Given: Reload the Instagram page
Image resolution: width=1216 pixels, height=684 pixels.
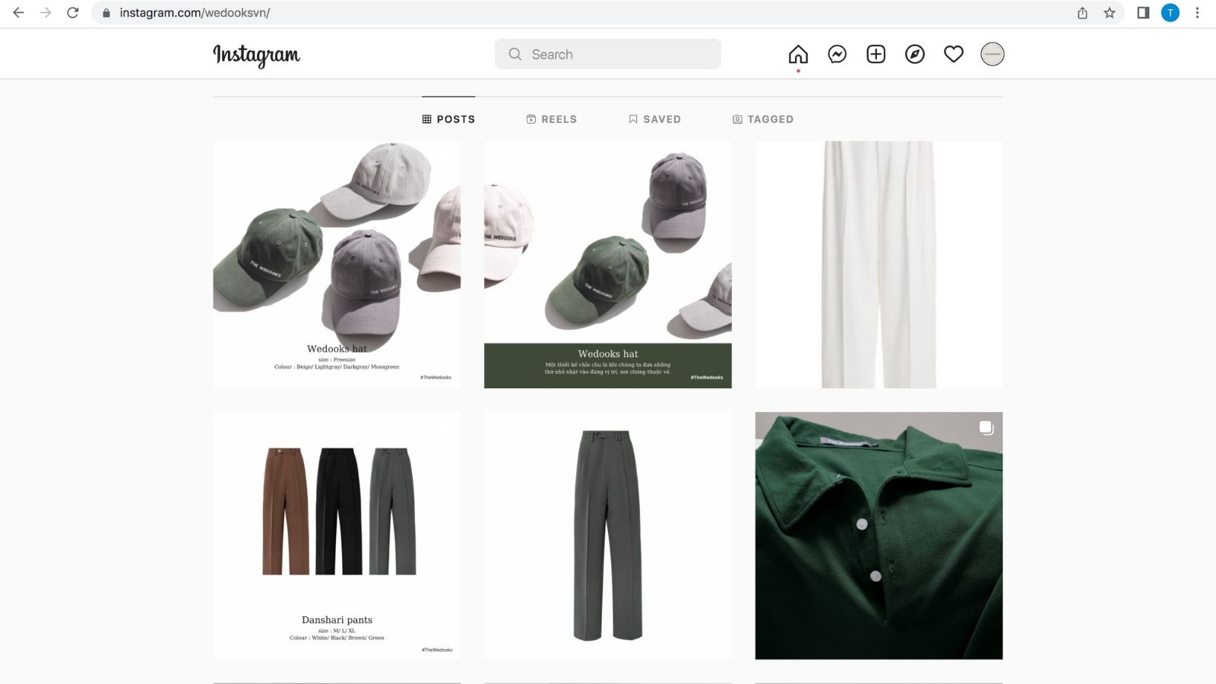Looking at the screenshot, I should pos(73,13).
